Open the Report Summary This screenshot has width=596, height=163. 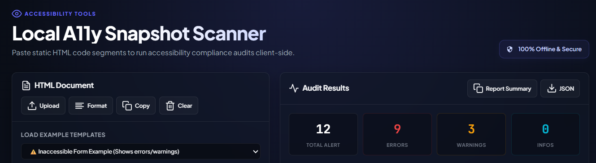pos(502,88)
